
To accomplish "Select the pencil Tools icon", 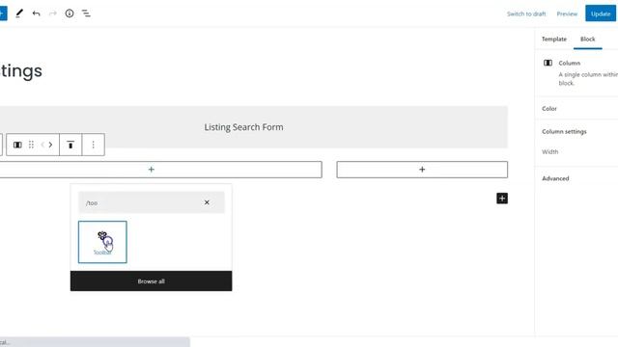I will pyautogui.click(x=19, y=13).
